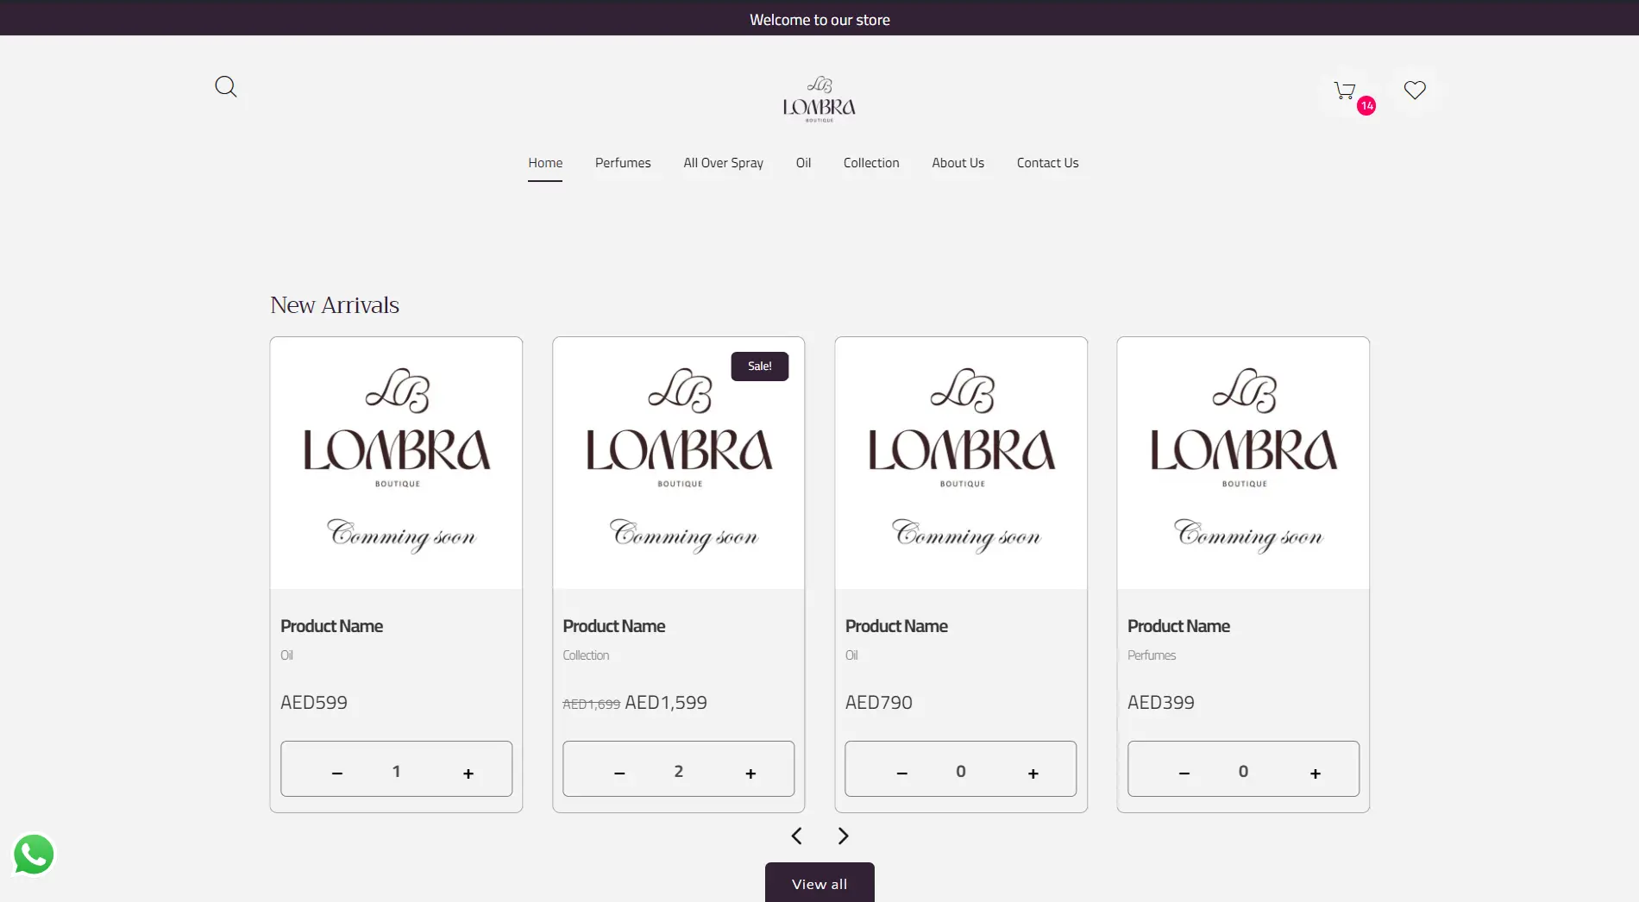The image size is (1639, 902).
Task: Go to the Collection page
Action: point(870,163)
